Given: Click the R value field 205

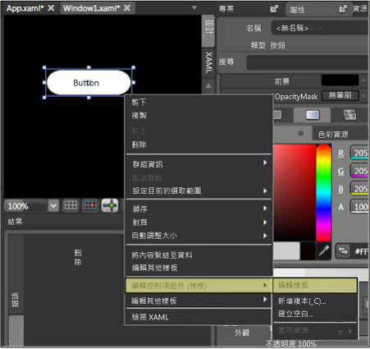Looking at the screenshot, I should (x=359, y=153).
